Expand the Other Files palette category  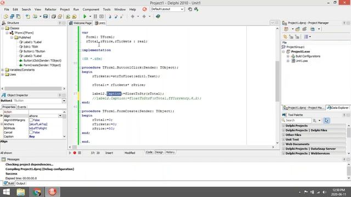[284, 135]
